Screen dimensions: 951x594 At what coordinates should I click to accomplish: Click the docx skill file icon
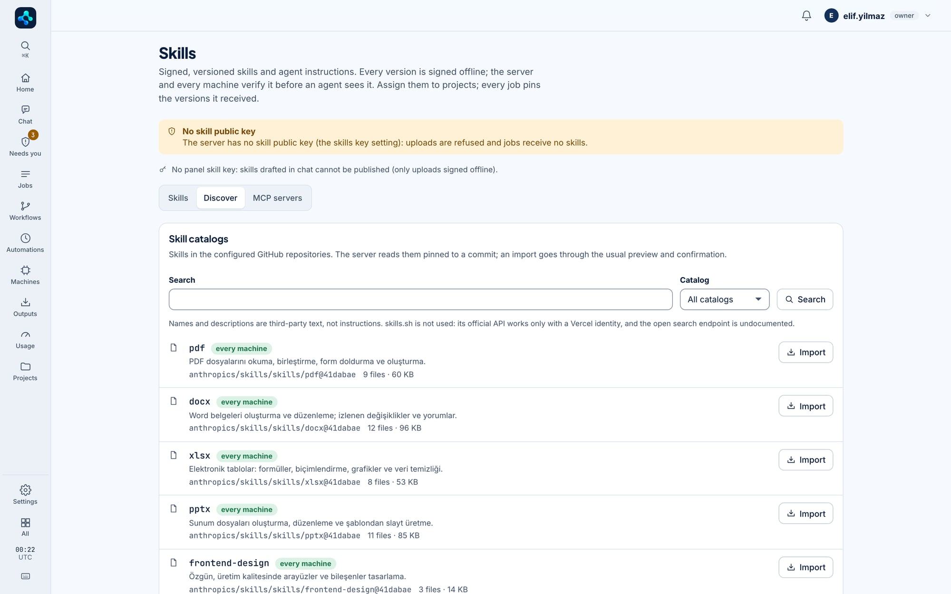pyautogui.click(x=174, y=401)
